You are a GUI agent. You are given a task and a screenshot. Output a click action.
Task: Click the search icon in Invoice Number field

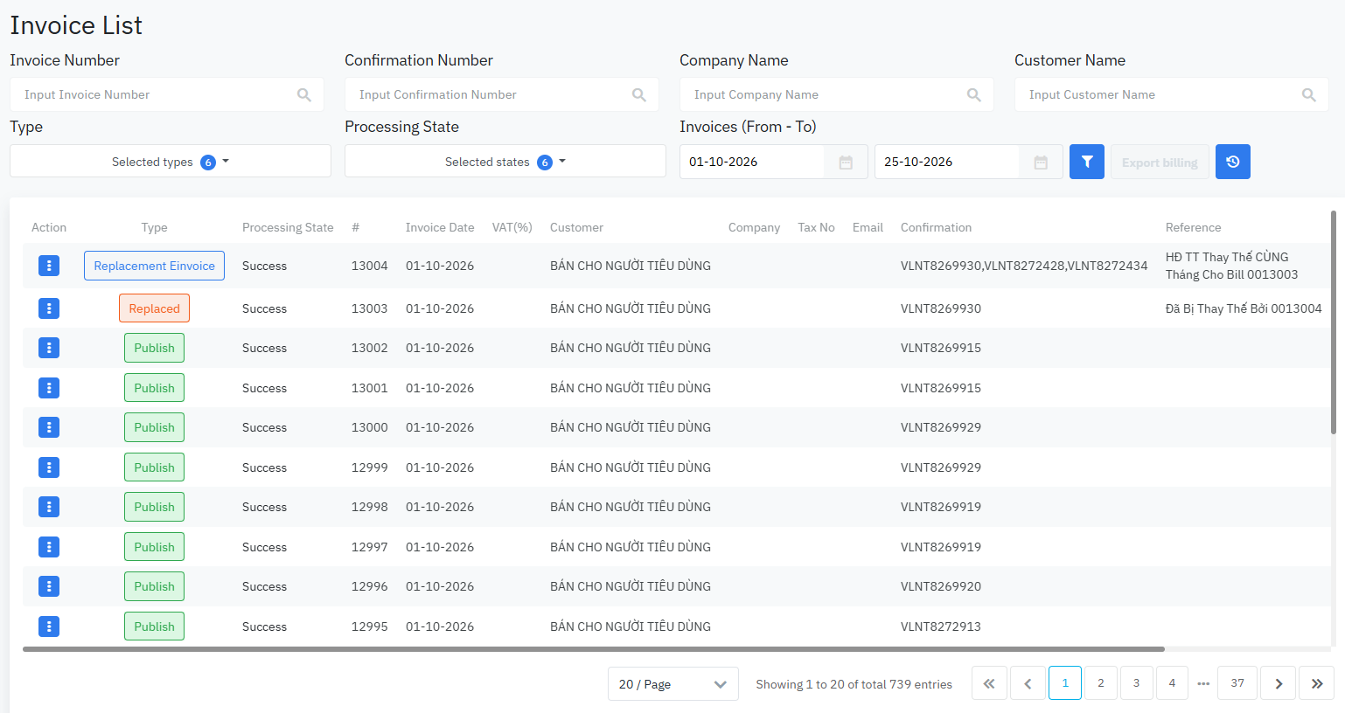click(304, 94)
